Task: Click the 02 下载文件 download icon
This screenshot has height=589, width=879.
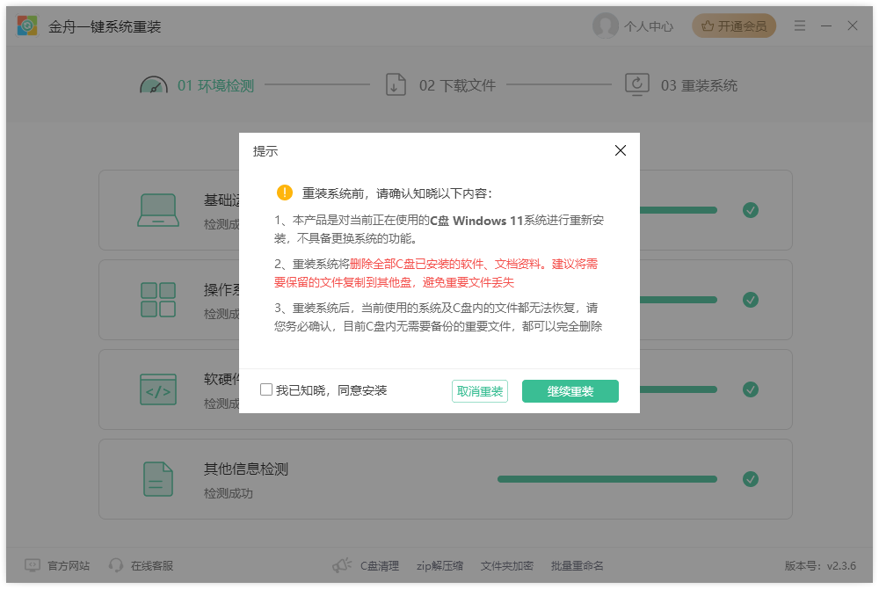Action: coord(396,84)
